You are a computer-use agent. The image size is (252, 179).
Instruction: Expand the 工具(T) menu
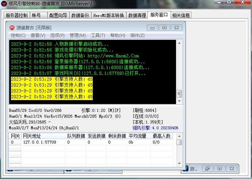[98, 35]
